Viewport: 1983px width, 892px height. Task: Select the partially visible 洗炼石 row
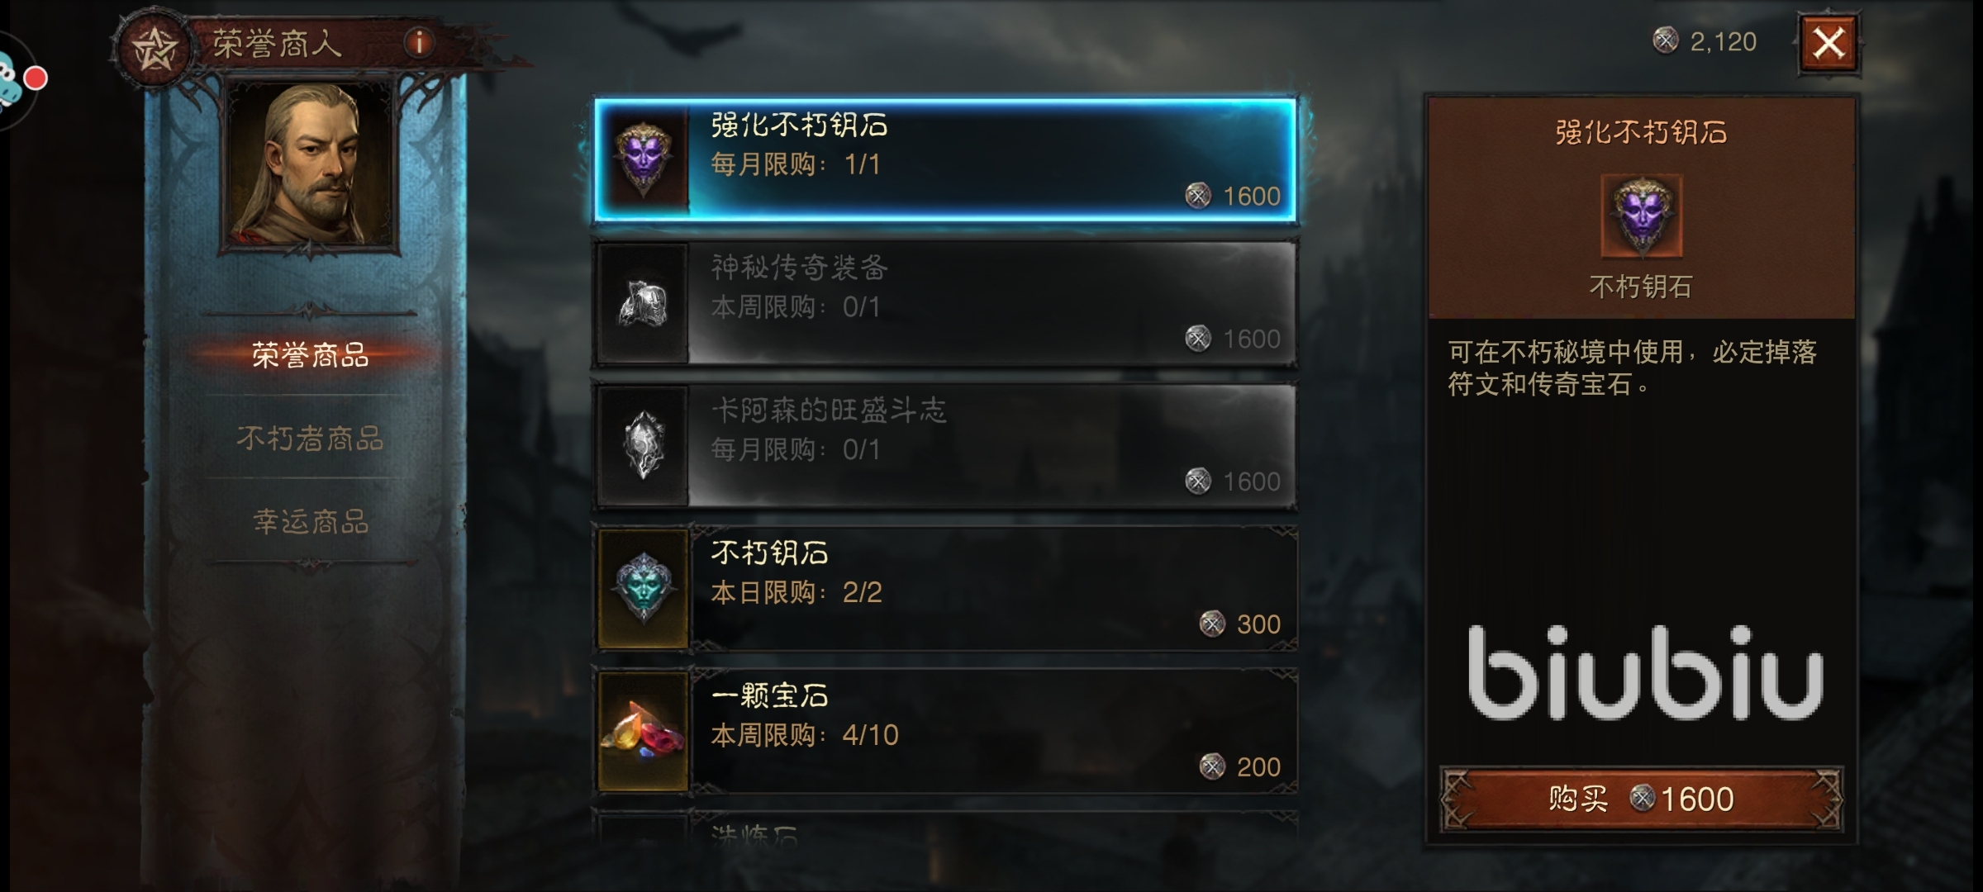pyautogui.click(x=946, y=828)
